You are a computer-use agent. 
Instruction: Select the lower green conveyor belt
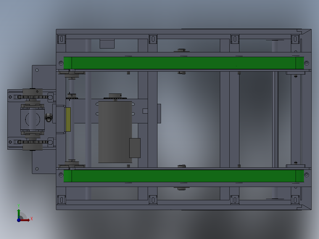pyautogui.click(x=184, y=176)
